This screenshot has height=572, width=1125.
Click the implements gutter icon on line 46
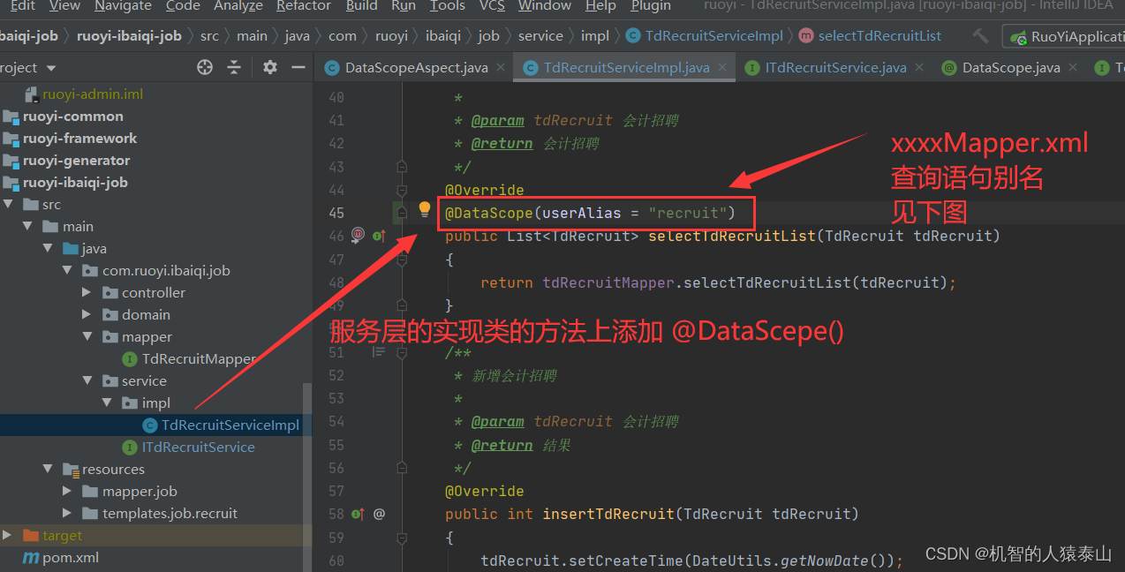380,236
